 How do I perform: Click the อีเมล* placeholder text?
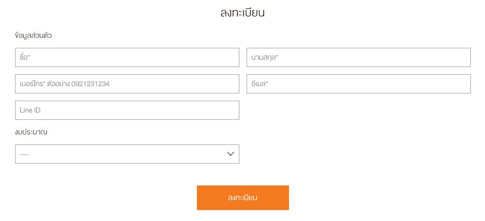point(260,84)
